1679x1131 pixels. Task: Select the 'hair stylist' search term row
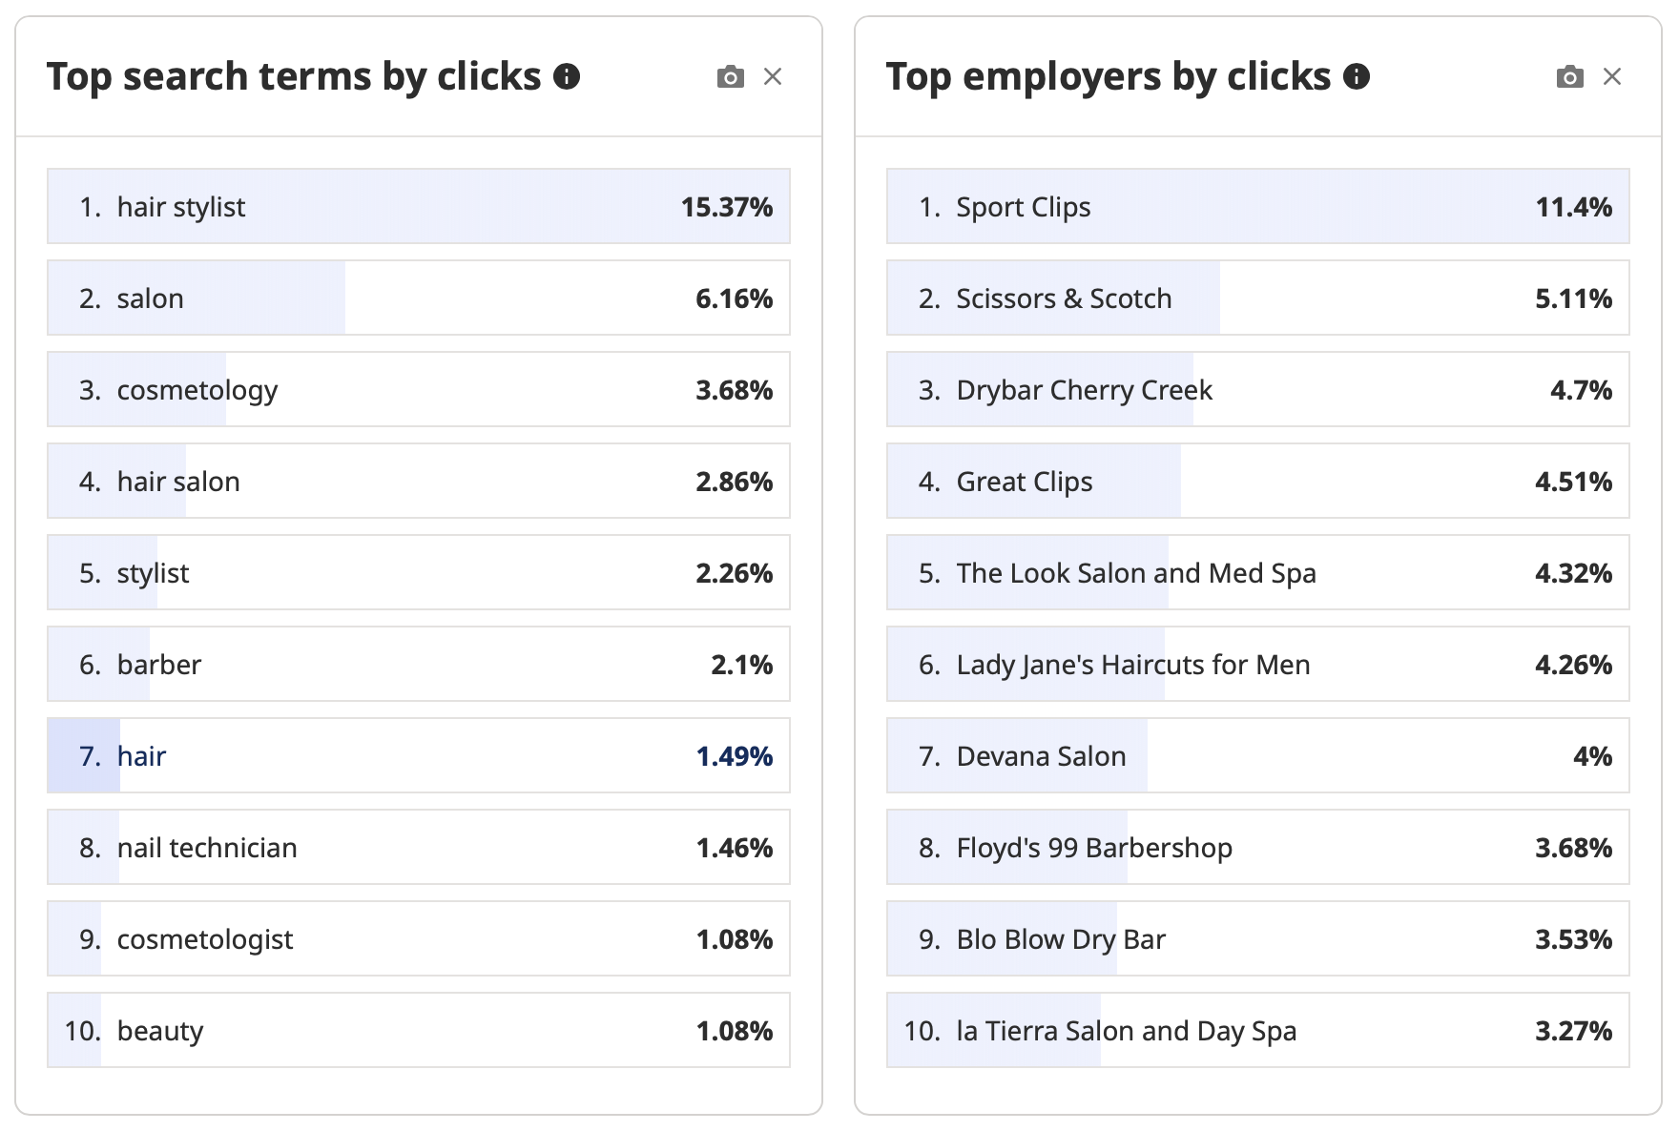(x=419, y=206)
